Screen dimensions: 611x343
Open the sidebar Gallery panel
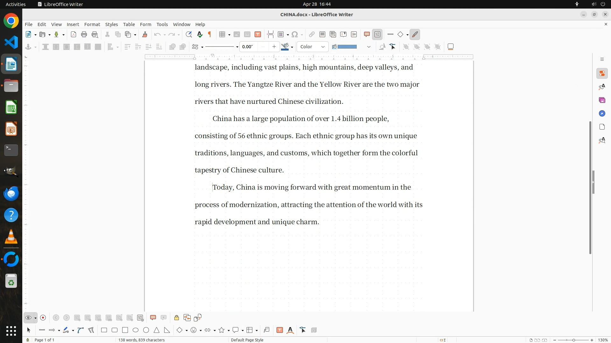pyautogui.click(x=602, y=100)
